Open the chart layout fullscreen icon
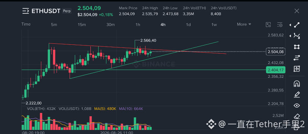This screenshot has height=134, width=308. (268, 24)
